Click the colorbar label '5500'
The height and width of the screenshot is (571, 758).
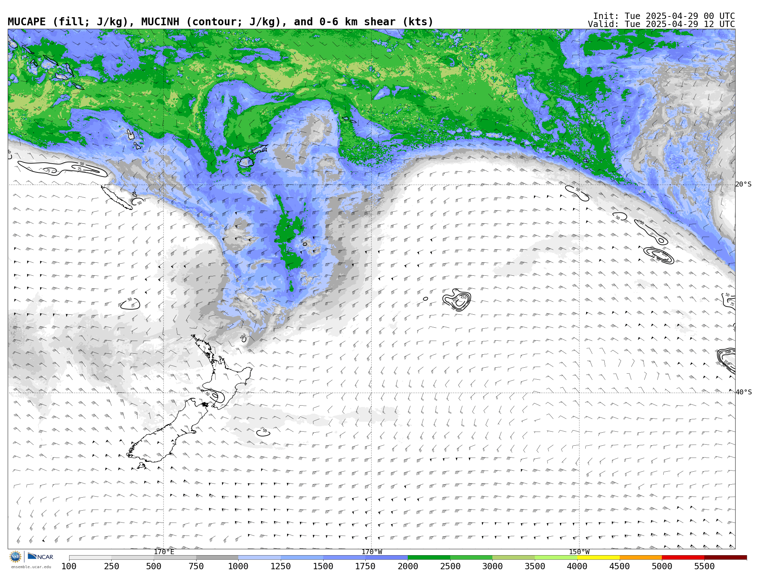704,566
